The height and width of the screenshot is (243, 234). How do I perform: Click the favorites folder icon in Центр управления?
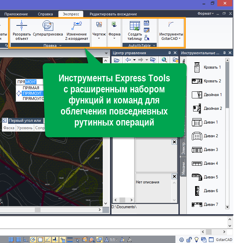coord(175,60)
